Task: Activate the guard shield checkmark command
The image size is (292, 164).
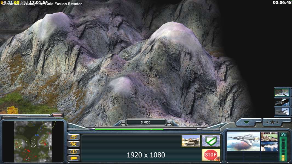Action: click(211, 141)
